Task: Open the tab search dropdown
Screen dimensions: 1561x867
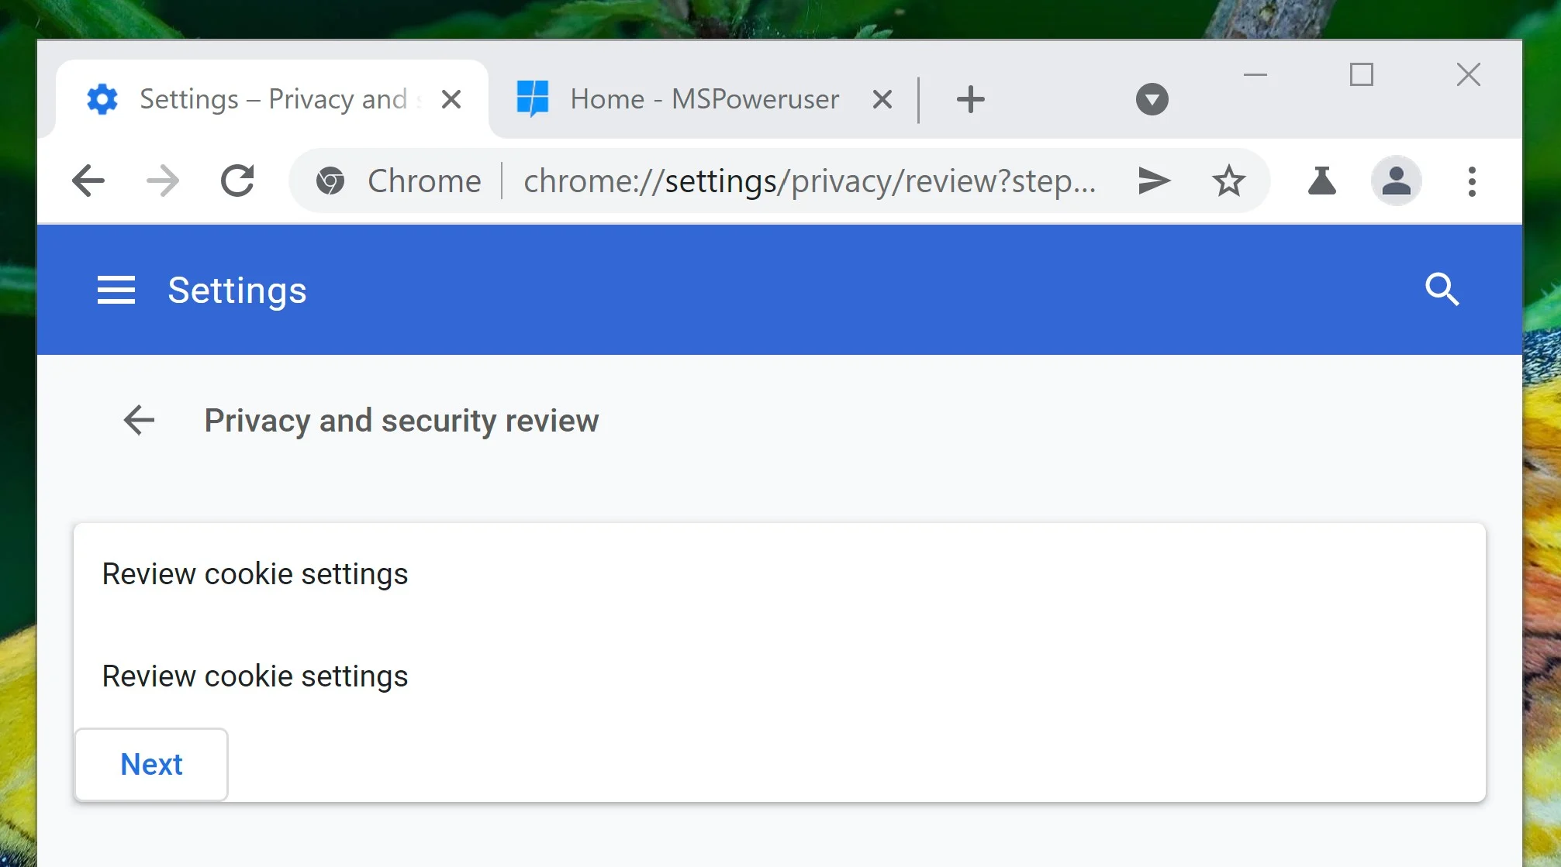Action: 1152,99
